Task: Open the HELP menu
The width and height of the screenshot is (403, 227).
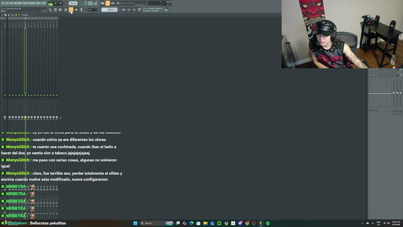Action: (x=44, y=3)
